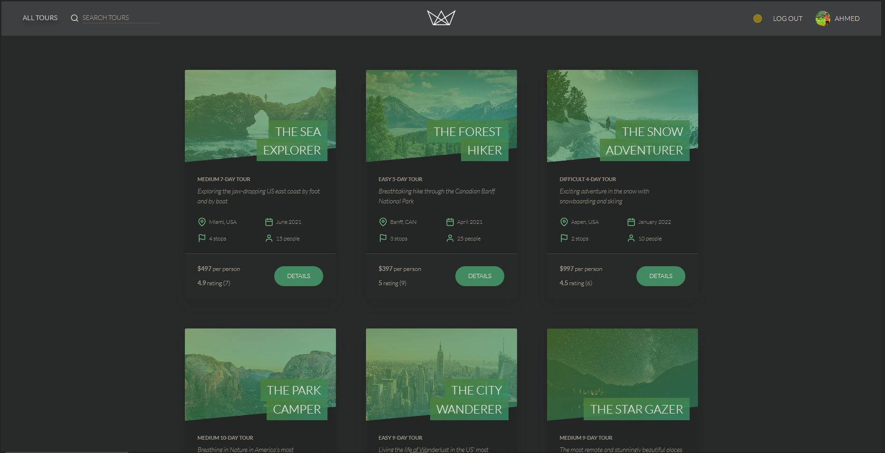Open Ahmed's profile via the avatar picture
885x453 pixels.
[x=823, y=19]
